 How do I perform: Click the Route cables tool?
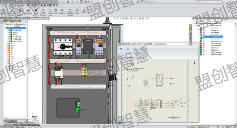coord(77,12)
